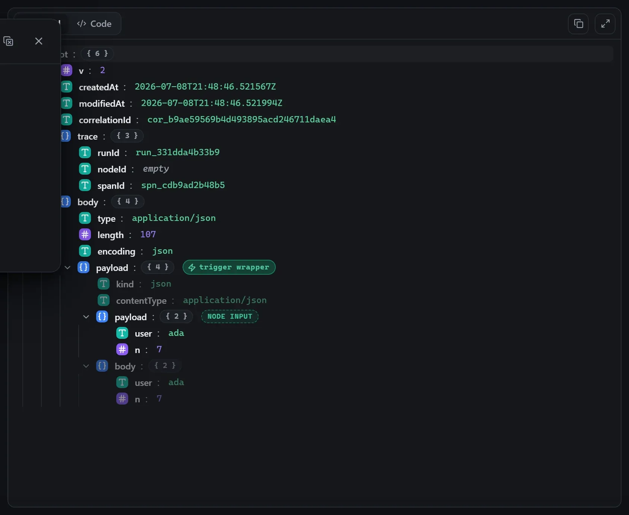The image size is (629, 515).
Task: Click the user value ada under payload
Action: 176,333
